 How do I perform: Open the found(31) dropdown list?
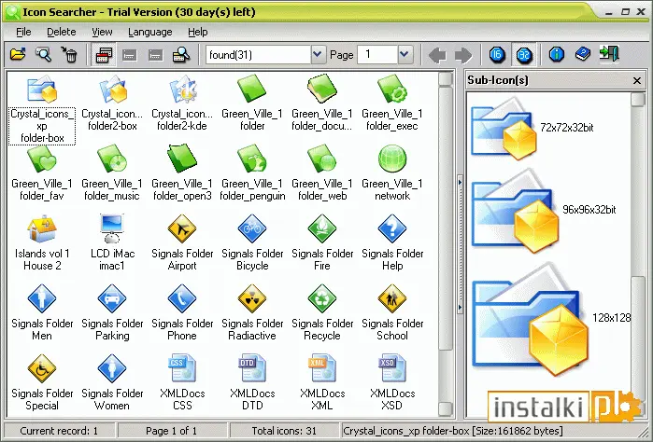[318, 54]
